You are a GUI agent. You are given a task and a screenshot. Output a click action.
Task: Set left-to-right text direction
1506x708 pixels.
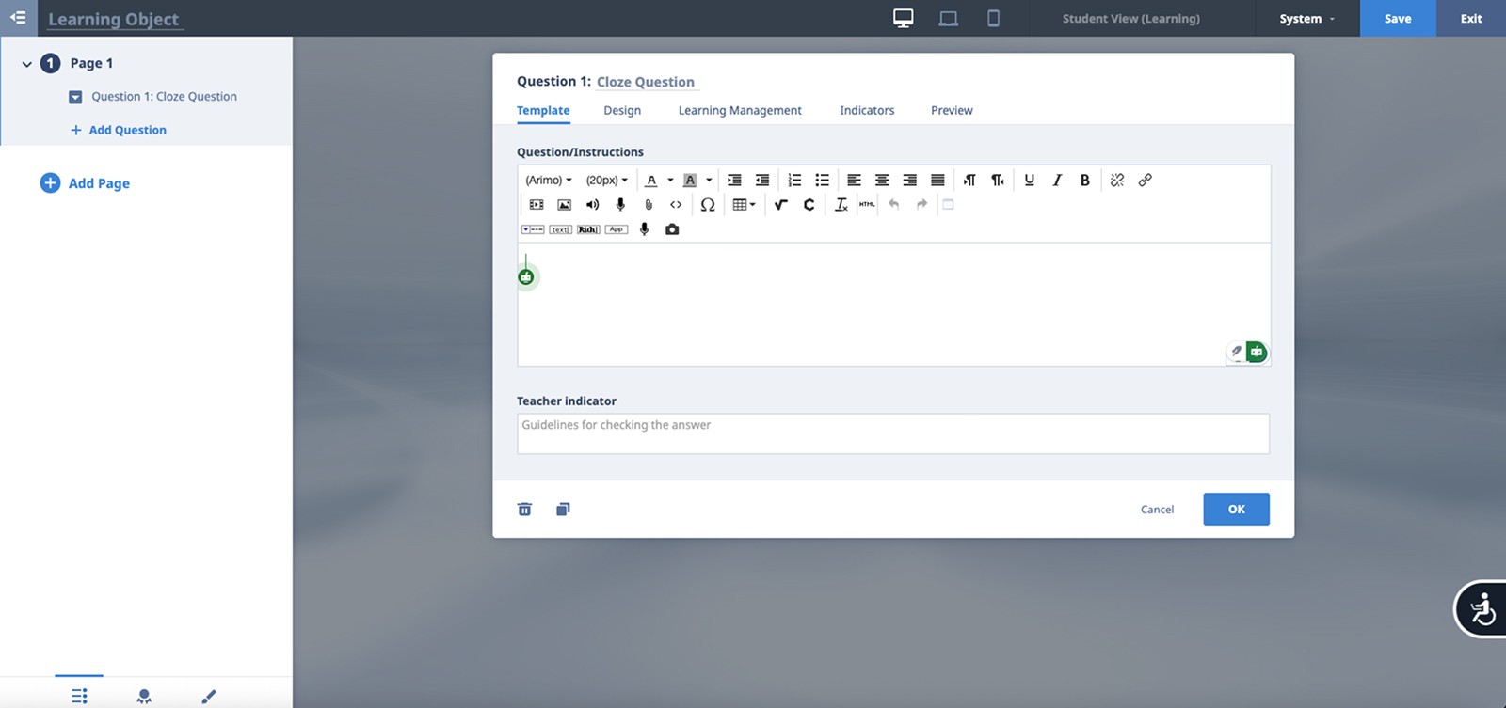(969, 180)
